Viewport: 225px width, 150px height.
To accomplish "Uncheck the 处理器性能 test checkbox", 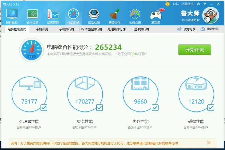I will click(44, 107).
